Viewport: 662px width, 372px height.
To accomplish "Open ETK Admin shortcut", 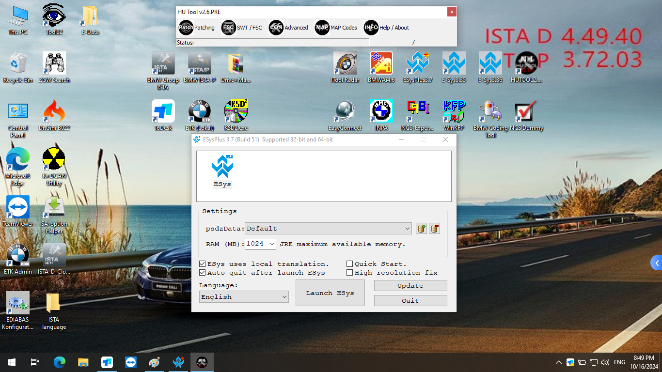I will point(18,259).
